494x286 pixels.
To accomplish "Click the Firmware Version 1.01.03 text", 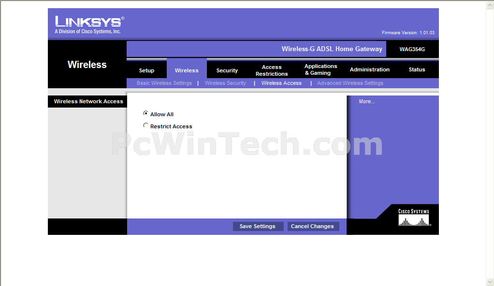I will point(408,33).
